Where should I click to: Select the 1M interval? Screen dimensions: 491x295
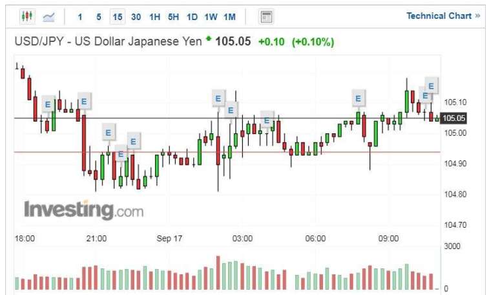pos(229,17)
